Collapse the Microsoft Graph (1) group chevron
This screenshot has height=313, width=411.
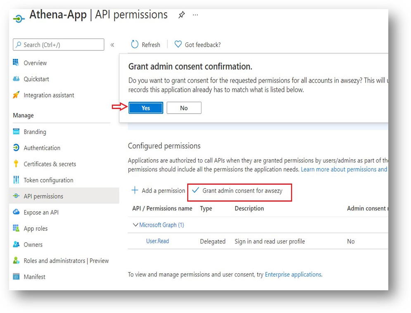pyautogui.click(x=135, y=225)
